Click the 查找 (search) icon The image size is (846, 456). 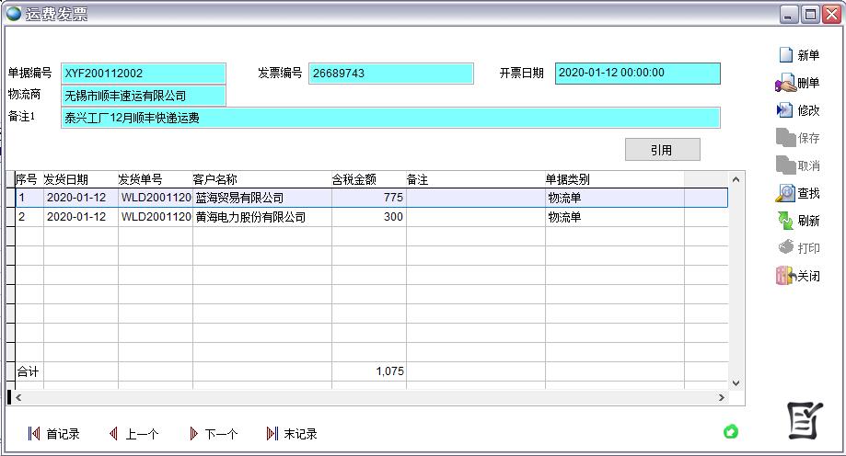785,193
